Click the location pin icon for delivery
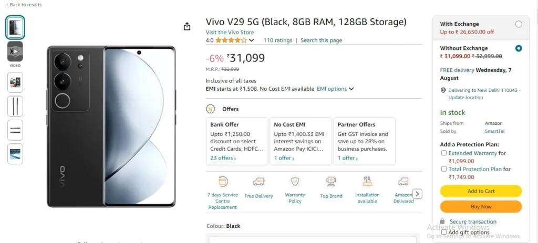Viewport: 538px width, 243px height. pos(443,90)
